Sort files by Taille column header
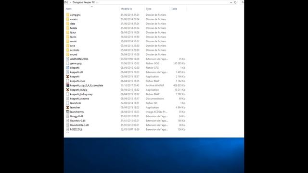308x173 pixels. point(174,9)
